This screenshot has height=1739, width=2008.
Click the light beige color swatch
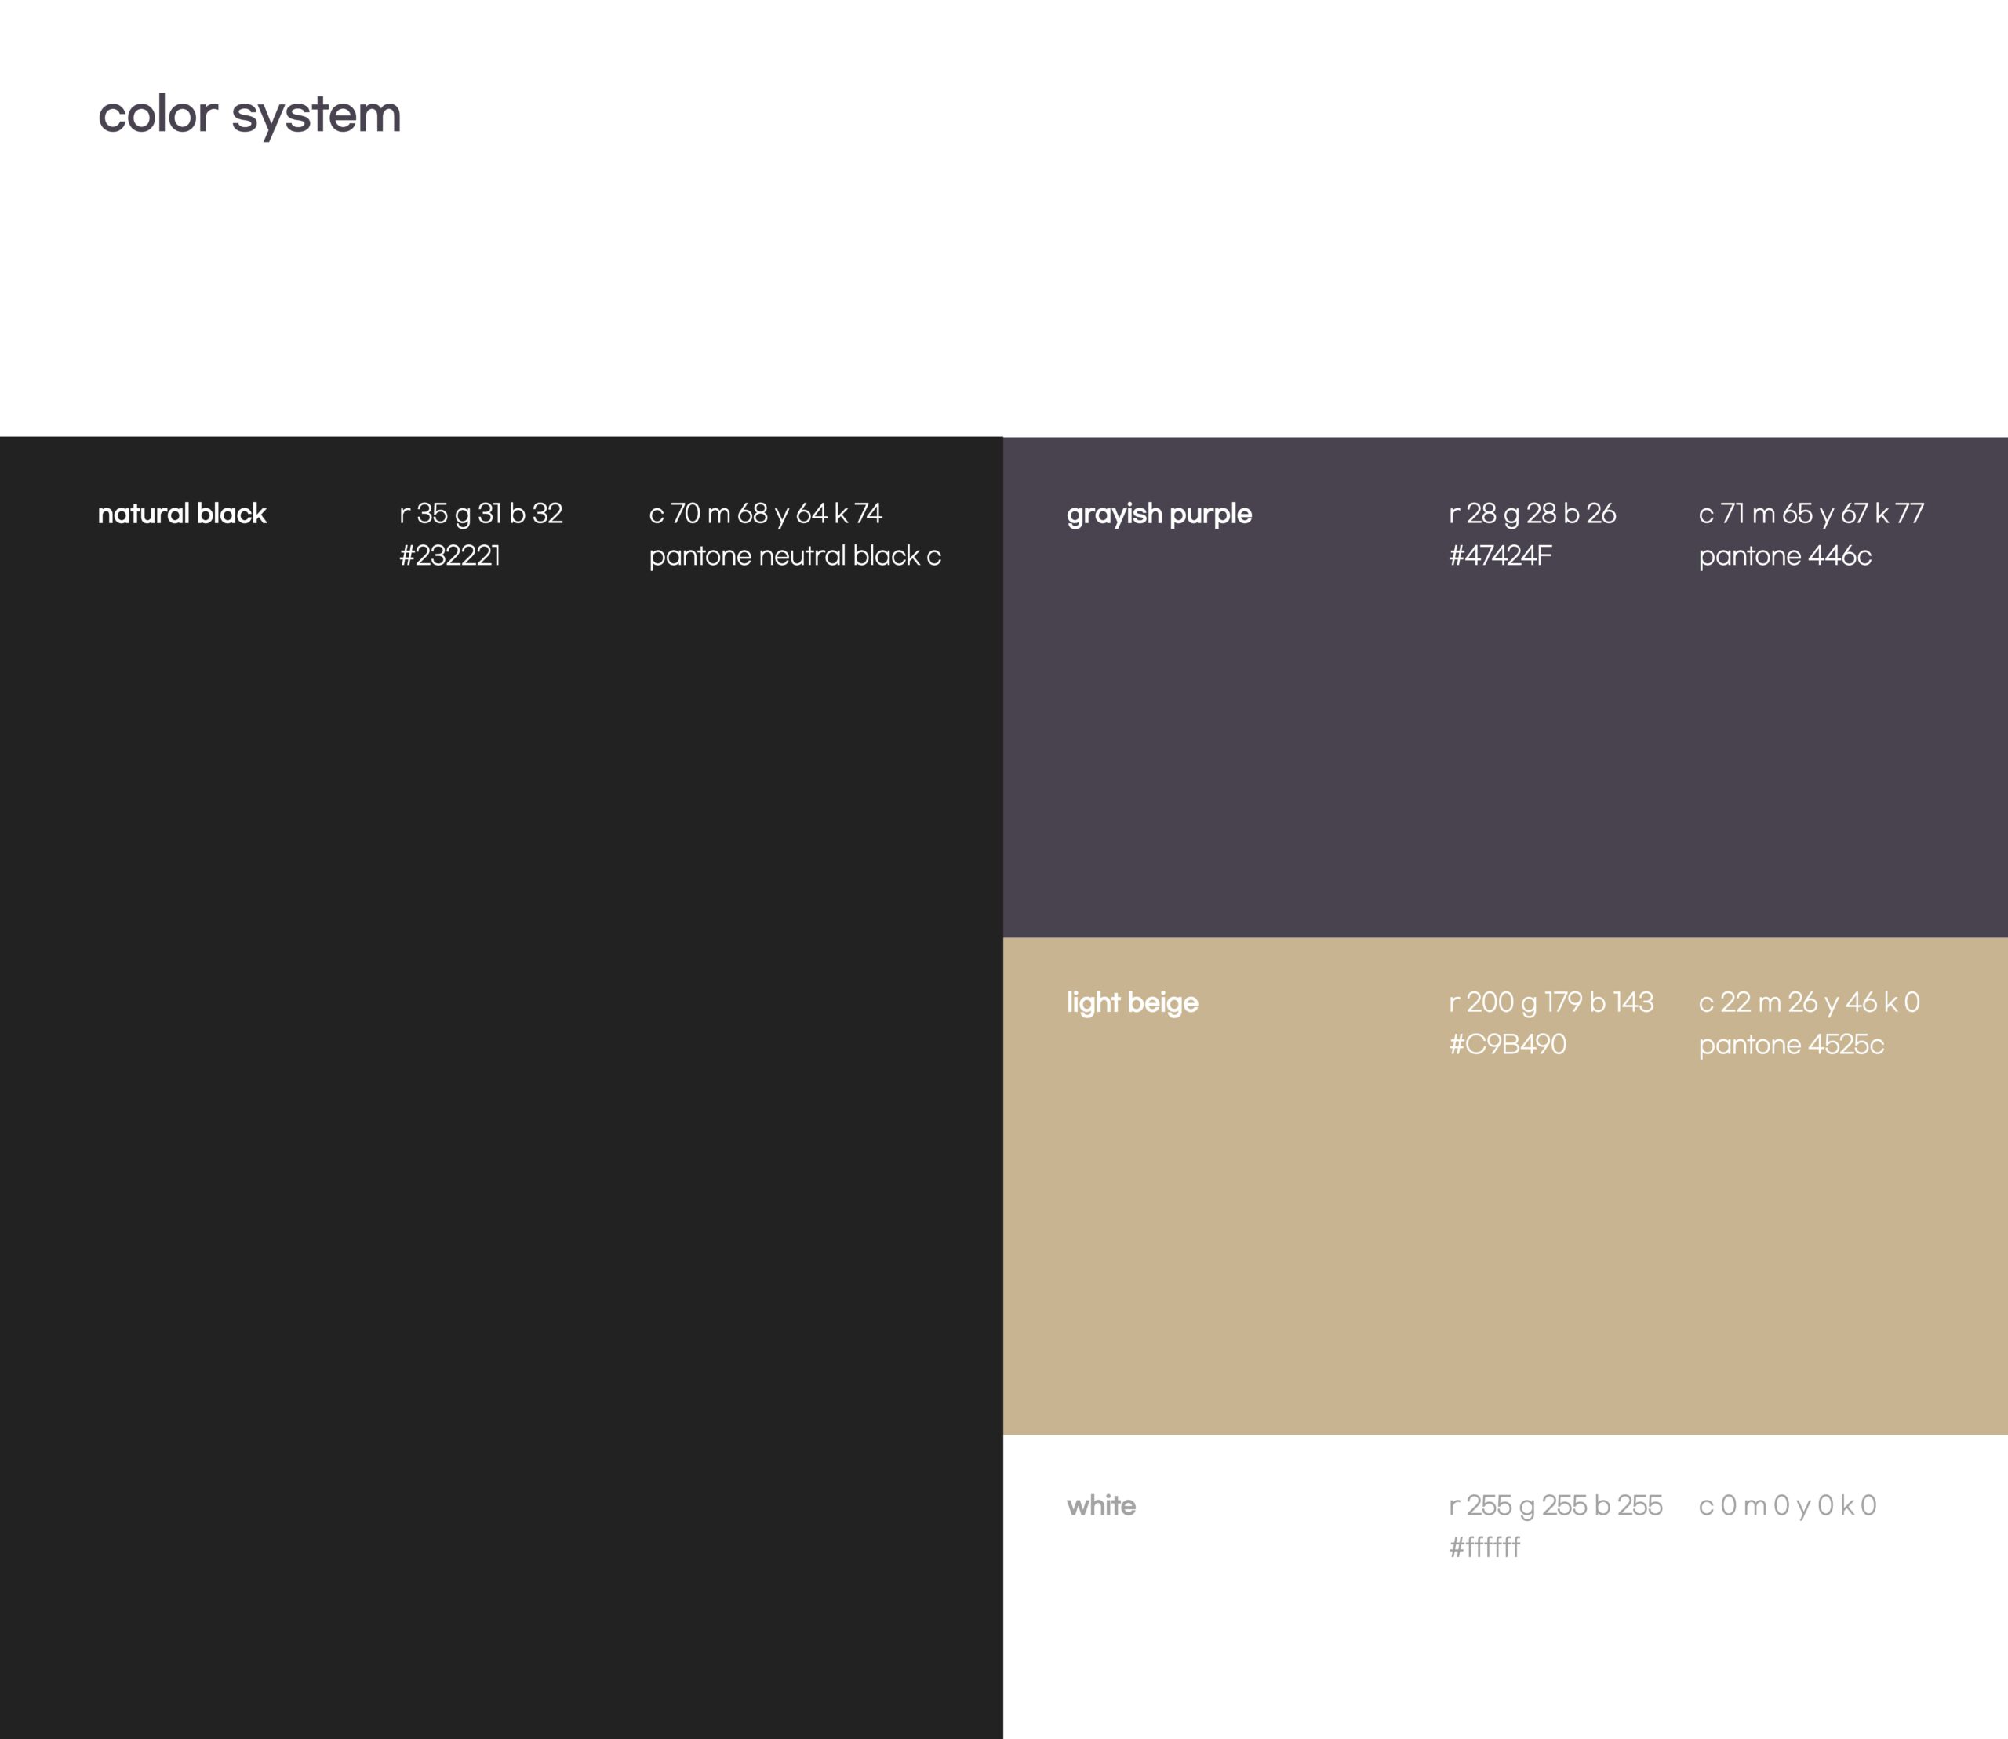[x=1504, y=1252]
